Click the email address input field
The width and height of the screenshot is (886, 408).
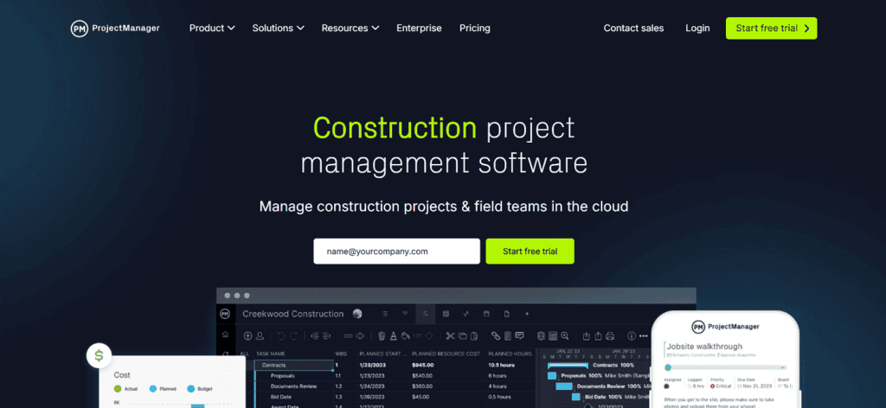tap(396, 252)
